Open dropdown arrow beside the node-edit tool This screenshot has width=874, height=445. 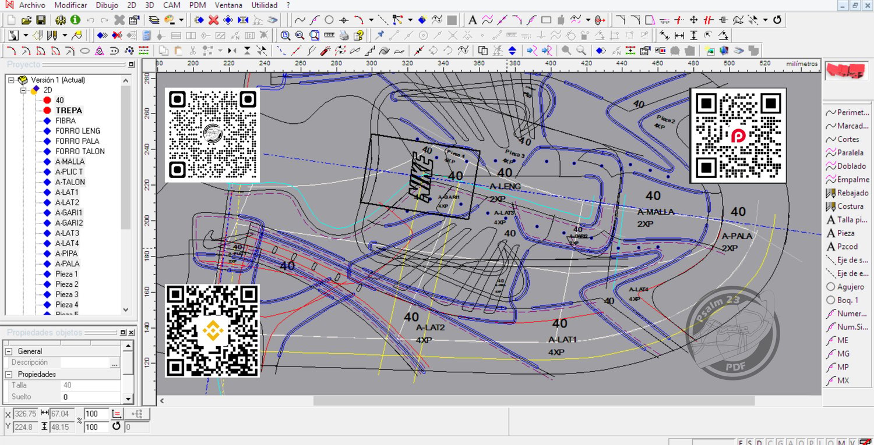coord(410,20)
